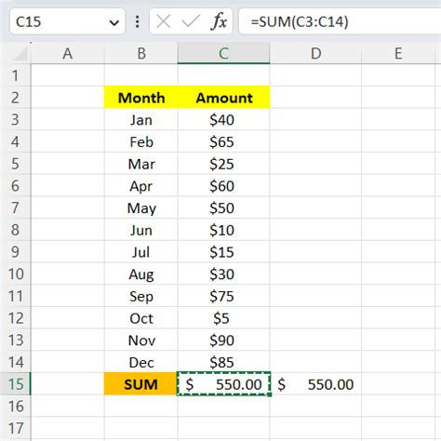Select the $15 amount cell
The image size is (441, 441).
pos(223,251)
